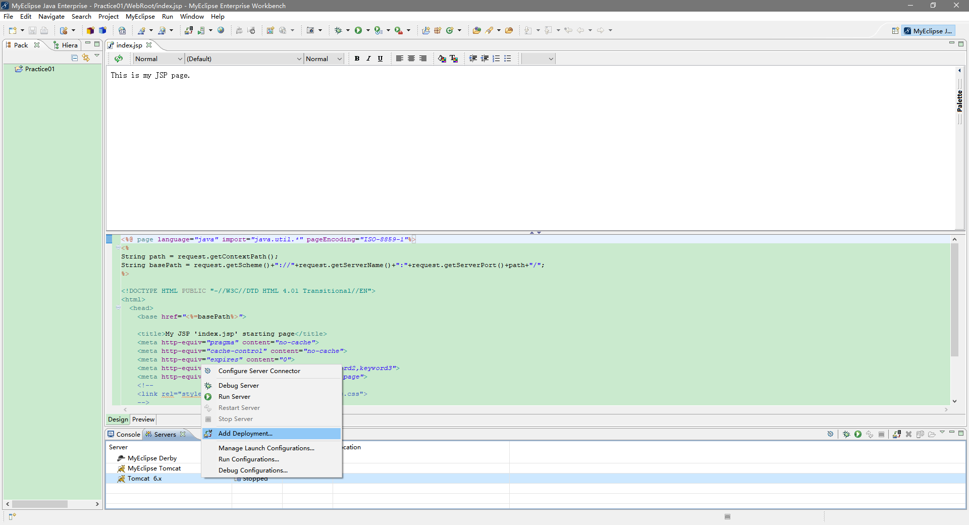Open the (Default) font dropdown

[x=244, y=59]
